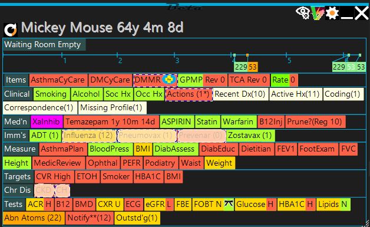
Task: Open Smoking clinical entry
Action: pos(52,94)
